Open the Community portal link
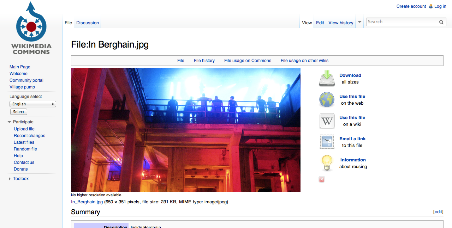Screen dimensions: 452x228 coord(26,80)
